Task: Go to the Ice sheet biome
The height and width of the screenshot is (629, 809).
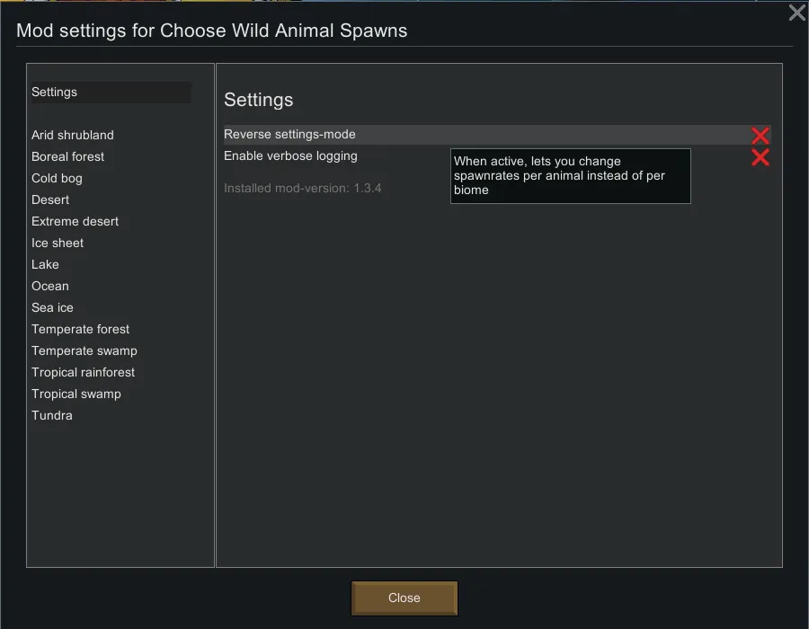Action: tap(58, 244)
